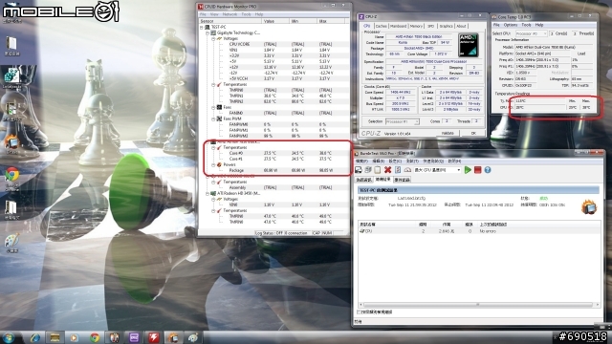The width and height of the screenshot is (612, 344).
Task: Click the printer icon in BurnInTest toolbar
Action: (367, 170)
